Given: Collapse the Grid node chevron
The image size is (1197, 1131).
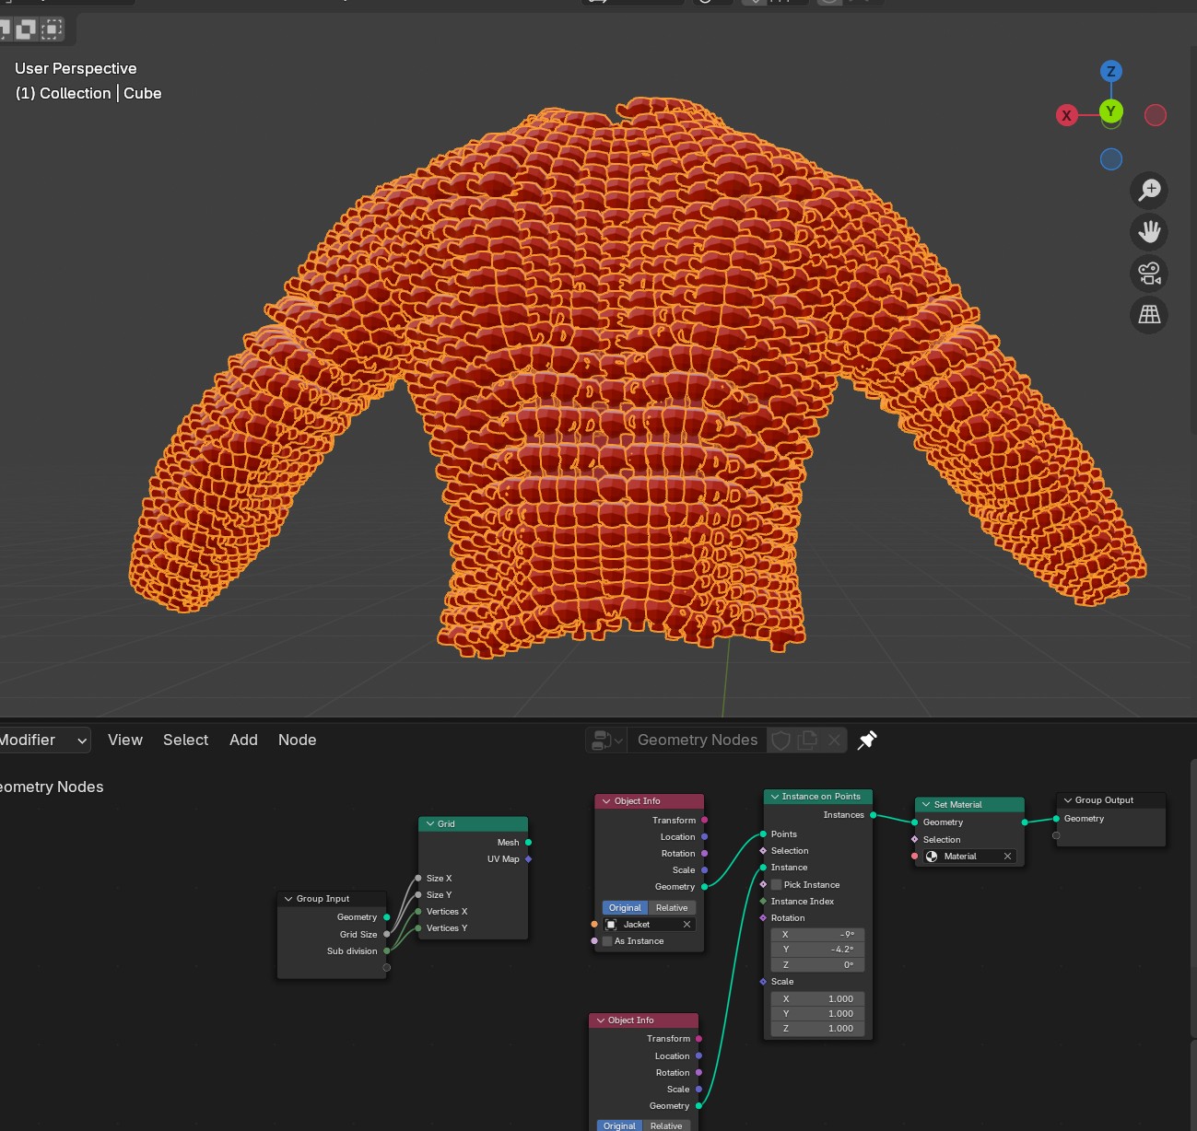Looking at the screenshot, I should pos(430,824).
